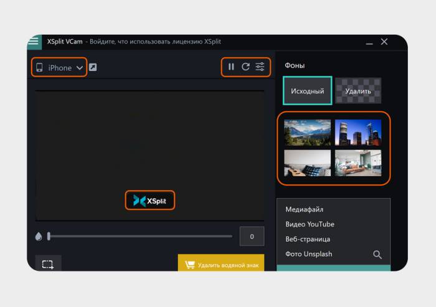
Task: Select the mountain lake background thumbnail
Action: click(307, 132)
